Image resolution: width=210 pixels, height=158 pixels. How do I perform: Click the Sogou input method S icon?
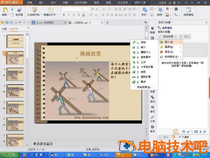pyautogui.click(x=176, y=132)
